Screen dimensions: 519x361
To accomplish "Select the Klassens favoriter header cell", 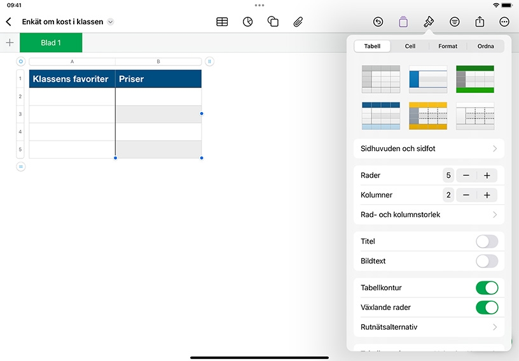I will pos(72,79).
